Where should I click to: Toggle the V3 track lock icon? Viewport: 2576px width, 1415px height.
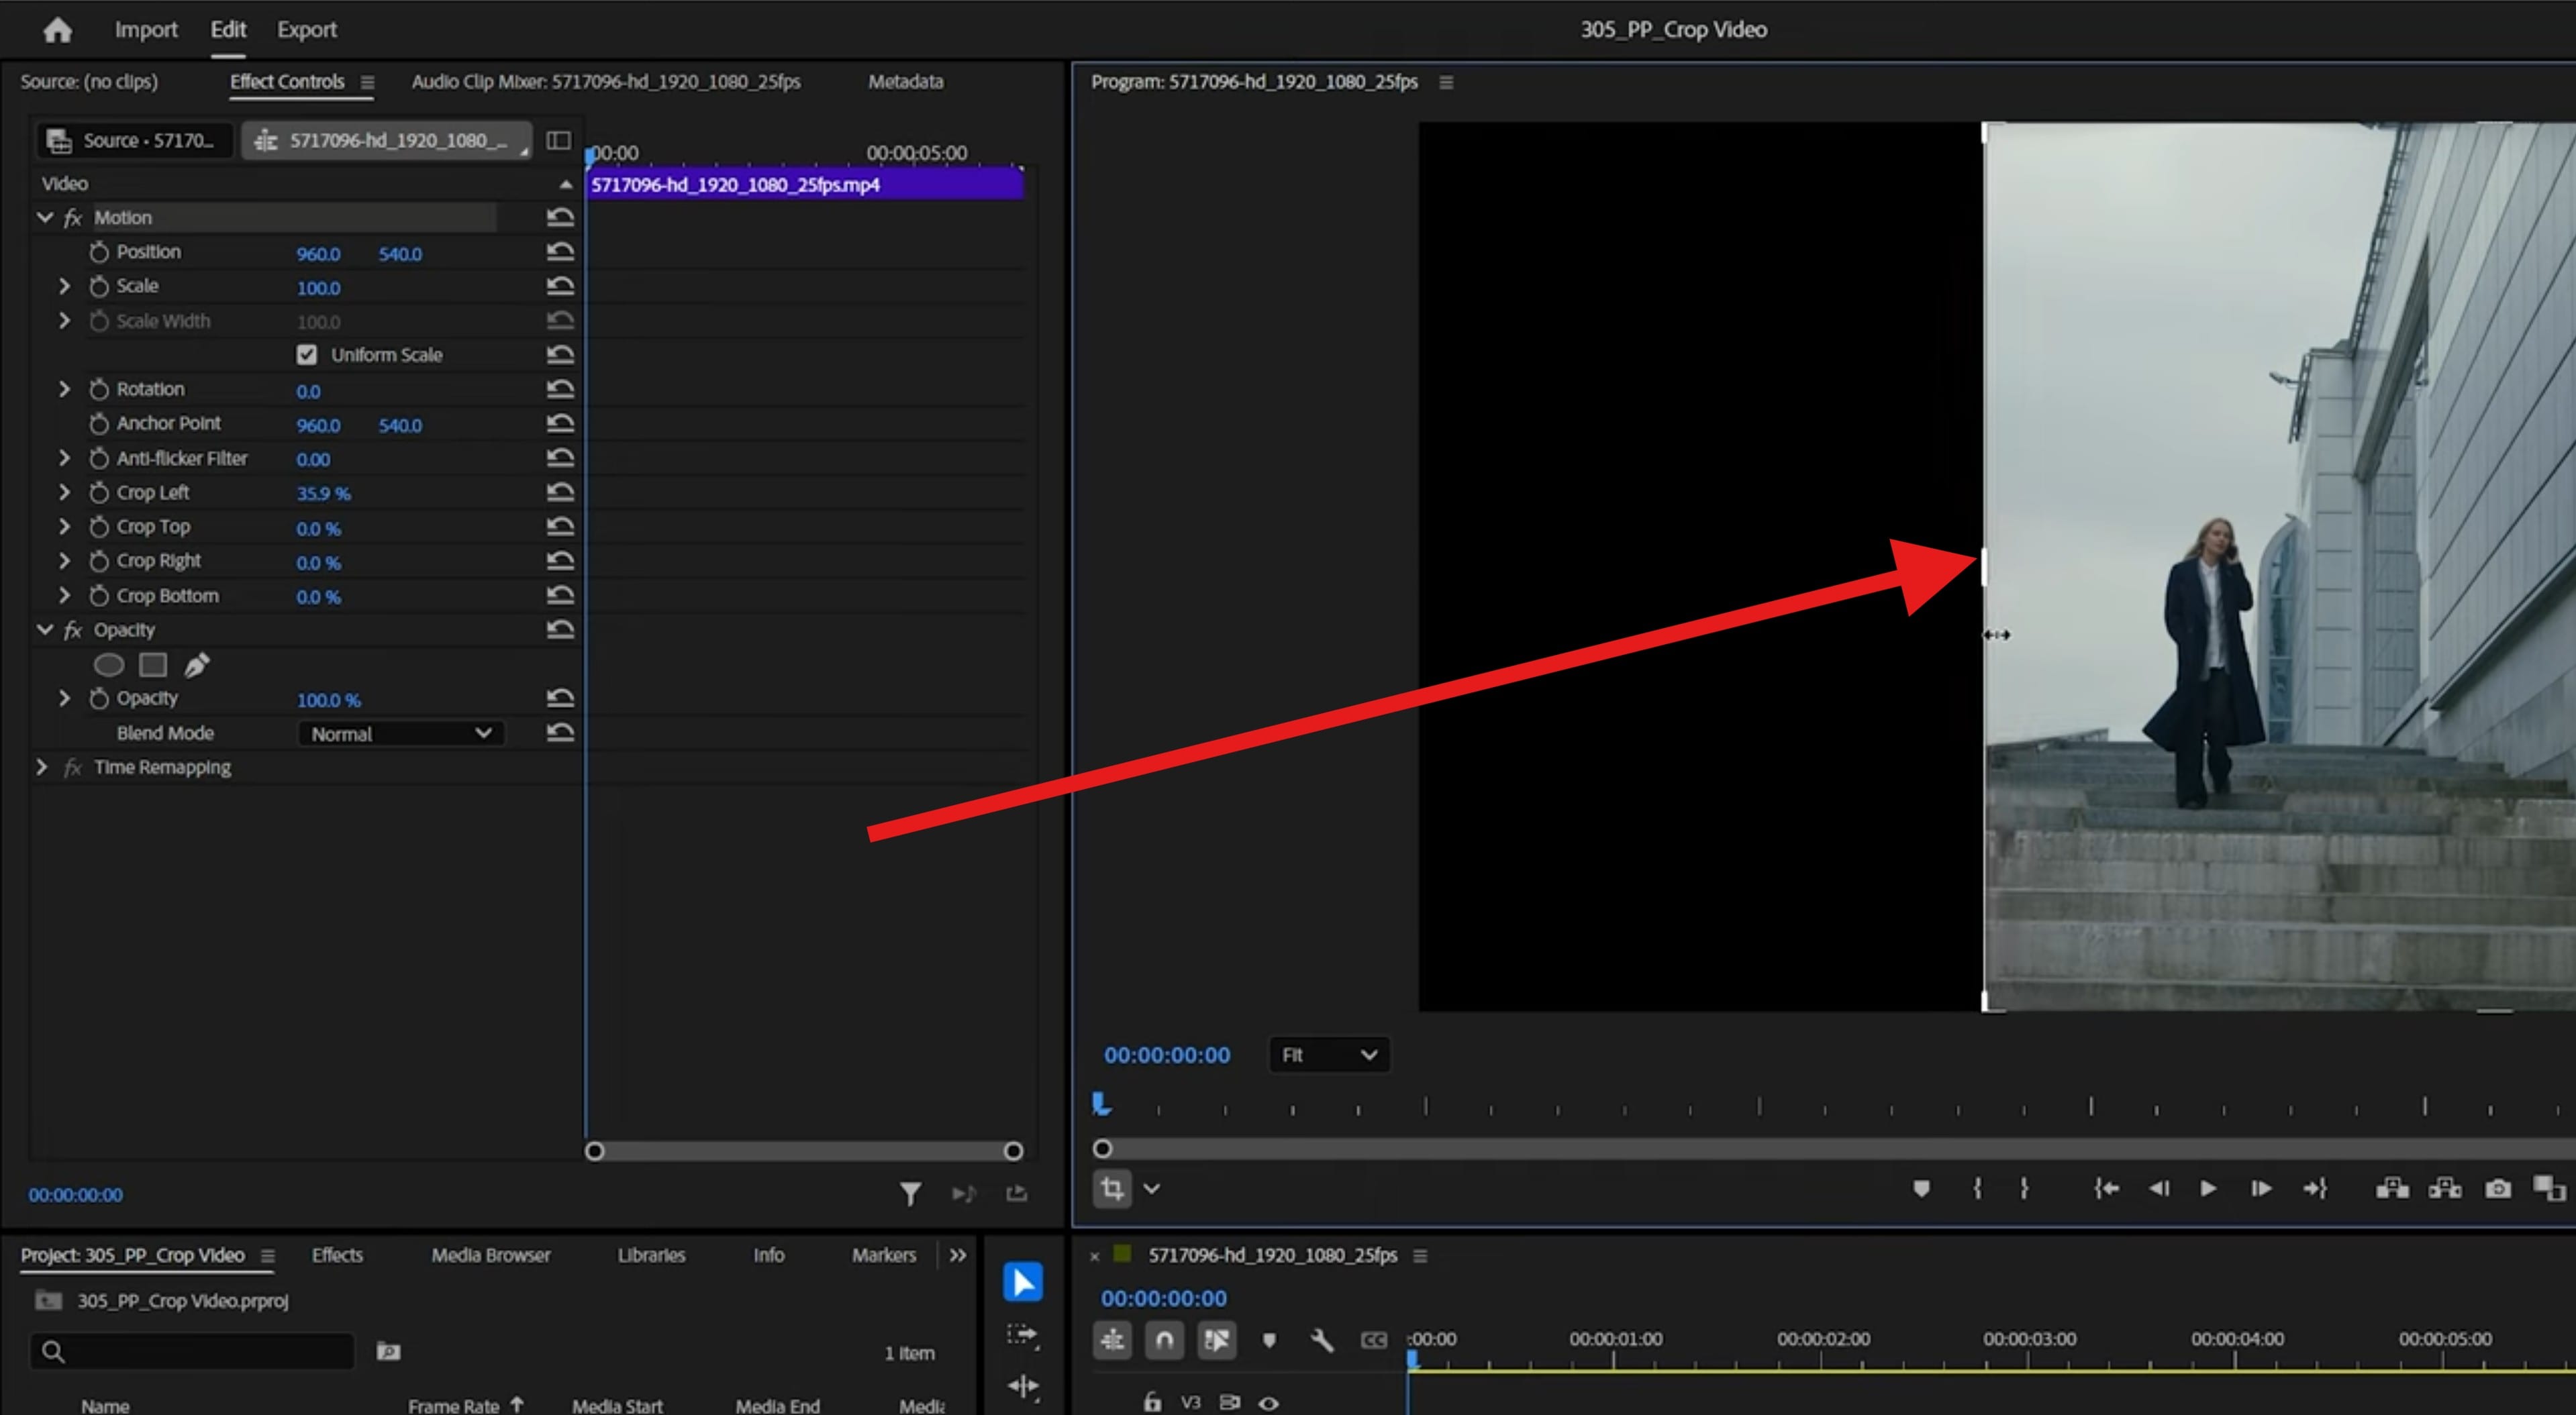pos(1152,1403)
